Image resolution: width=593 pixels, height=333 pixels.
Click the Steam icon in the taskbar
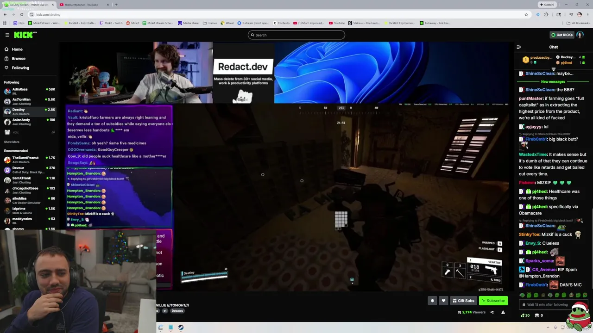(x=181, y=327)
